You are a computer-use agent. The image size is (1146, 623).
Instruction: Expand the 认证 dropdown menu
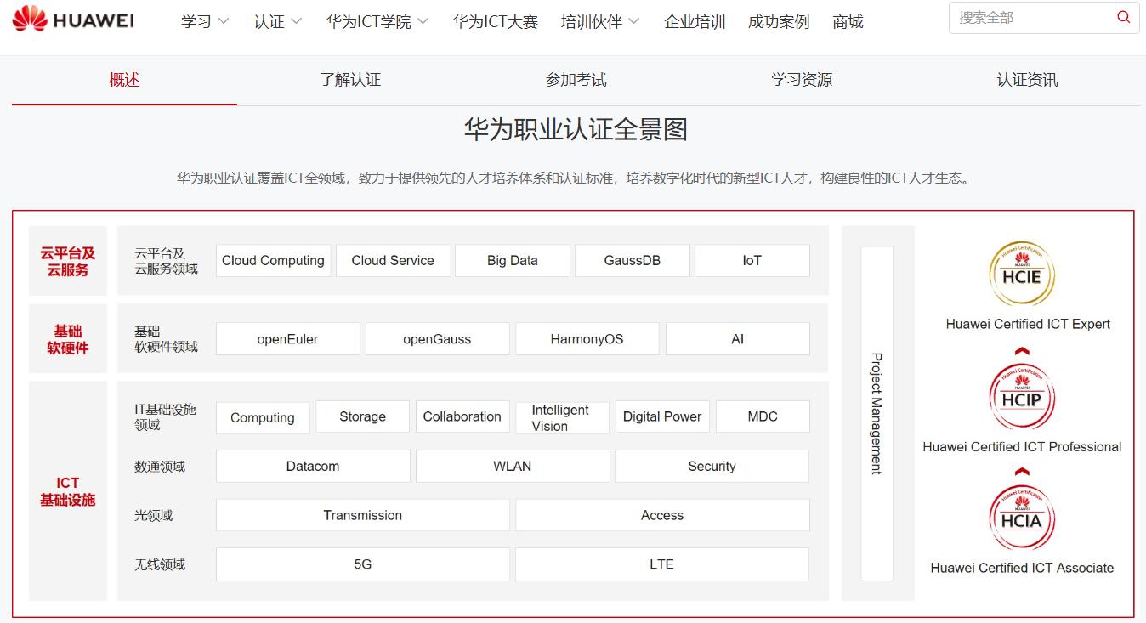pos(278,22)
